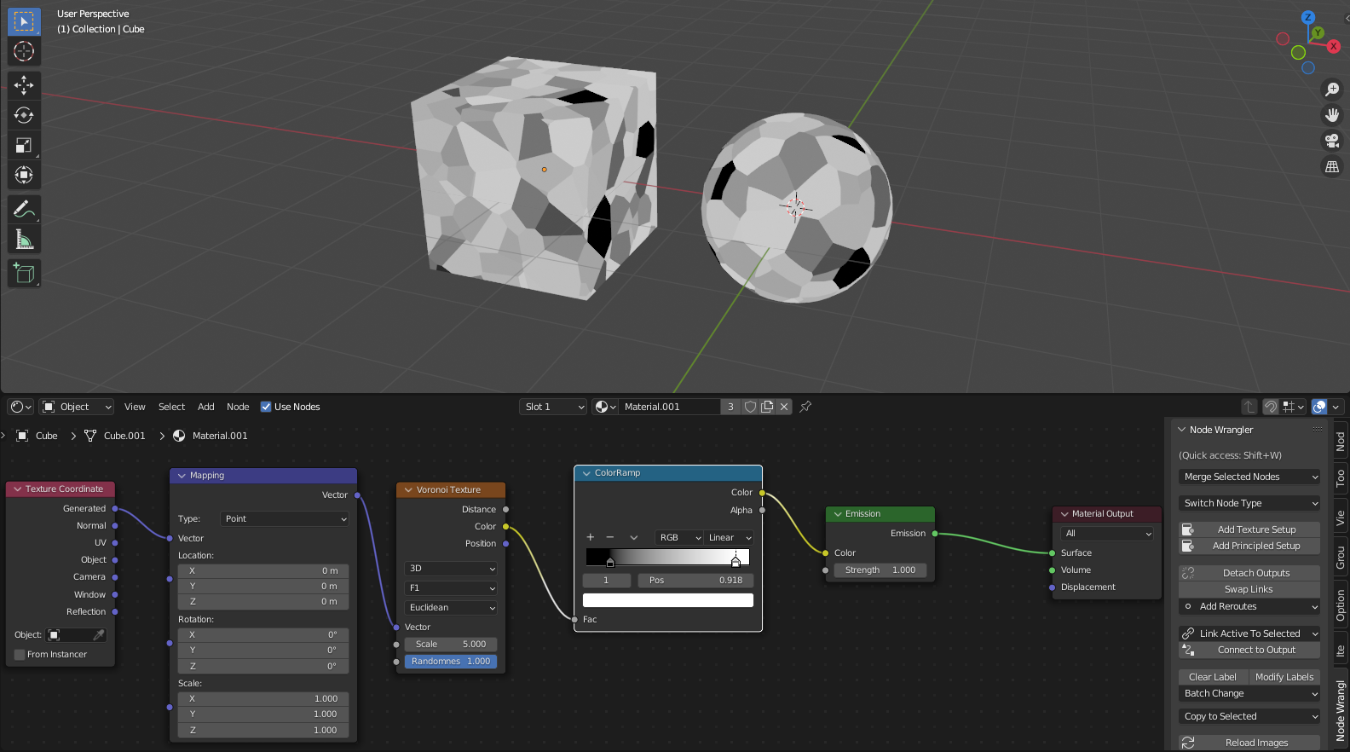Open Euclidean distance metric dropdown
Viewport: 1350px width, 752px height.
click(x=451, y=608)
